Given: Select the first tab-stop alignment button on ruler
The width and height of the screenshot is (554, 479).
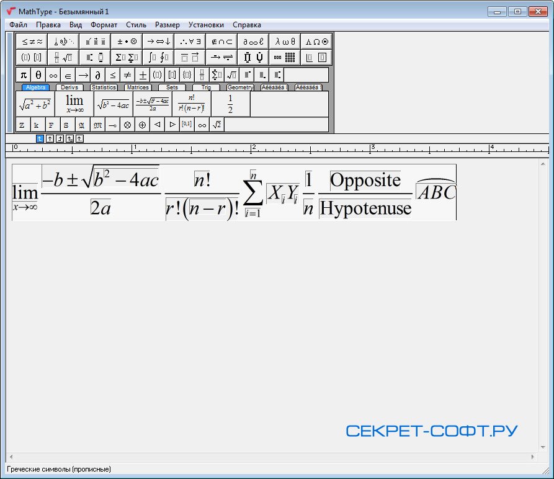Looking at the screenshot, I should click(x=40, y=138).
